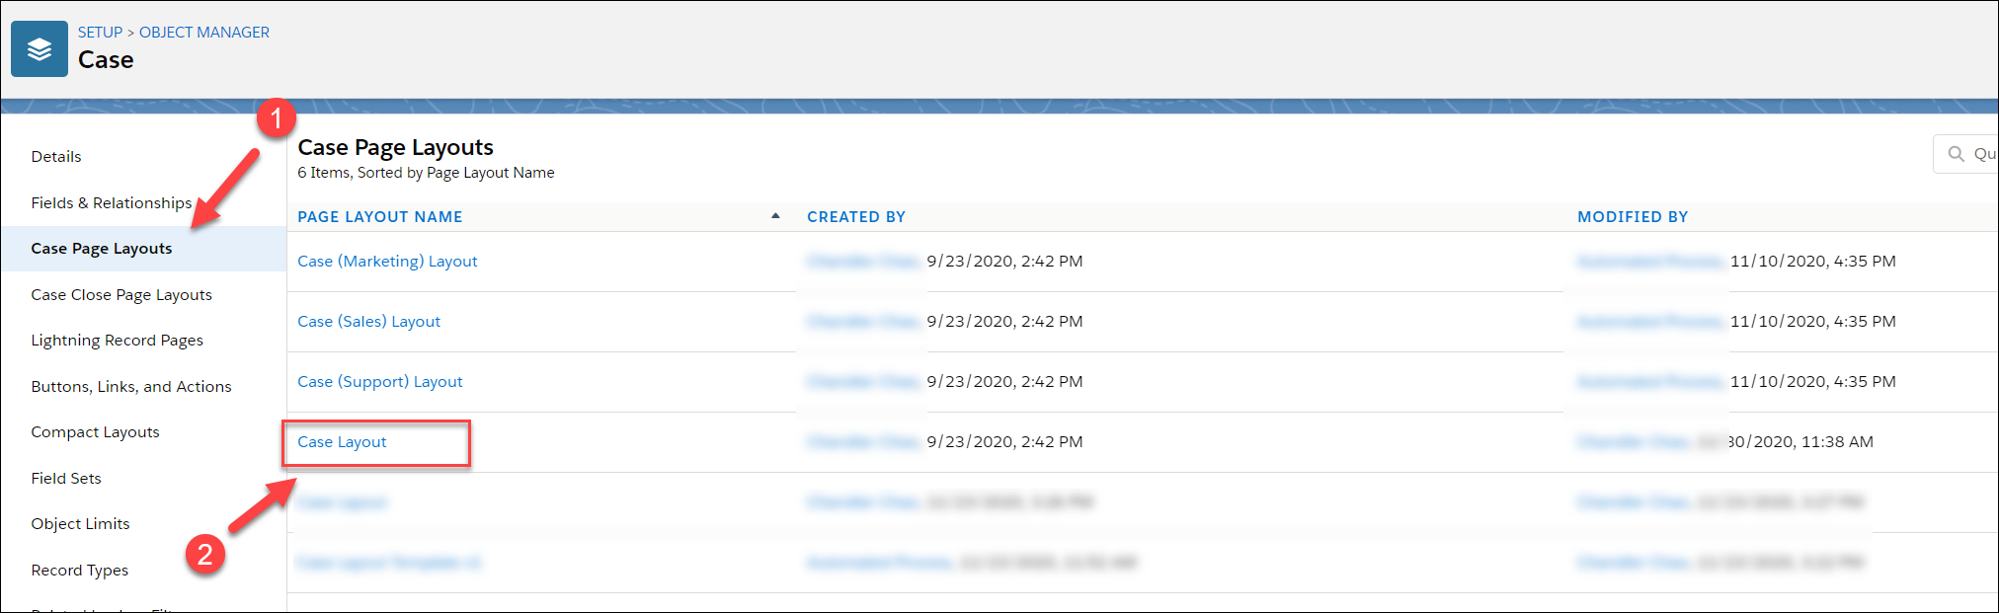
Task: Go to SETUP breadcrumb link
Action: coord(101,33)
